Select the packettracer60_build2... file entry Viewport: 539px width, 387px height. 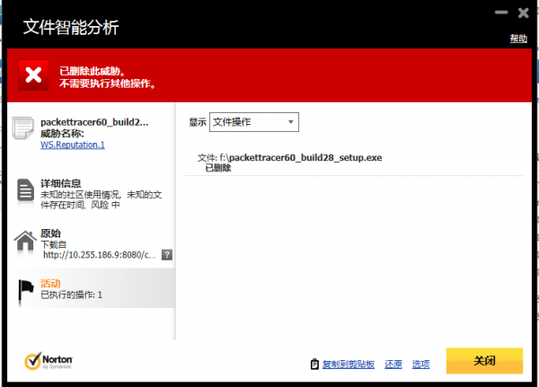(94, 122)
